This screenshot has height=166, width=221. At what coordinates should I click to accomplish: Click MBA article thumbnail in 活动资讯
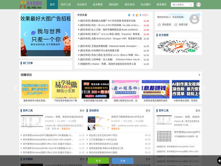[x=99, y=123]
